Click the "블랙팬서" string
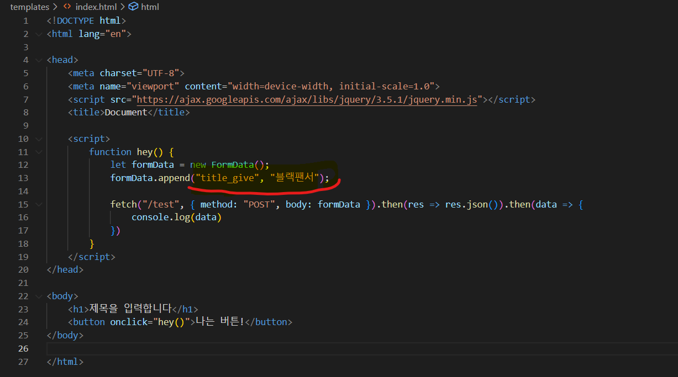The width and height of the screenshot is (678, 377). [295, 178]
